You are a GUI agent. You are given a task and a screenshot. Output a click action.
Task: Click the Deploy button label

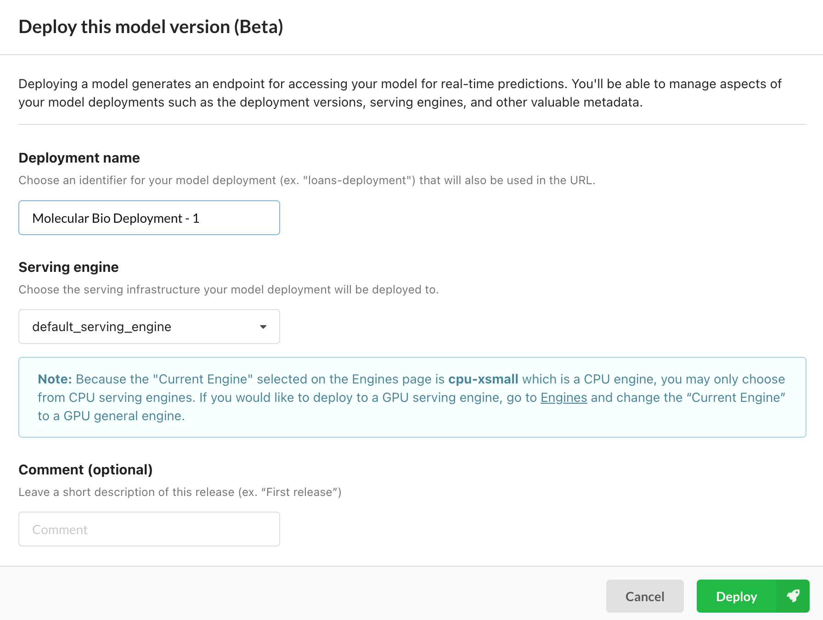[x=736, y=596]
